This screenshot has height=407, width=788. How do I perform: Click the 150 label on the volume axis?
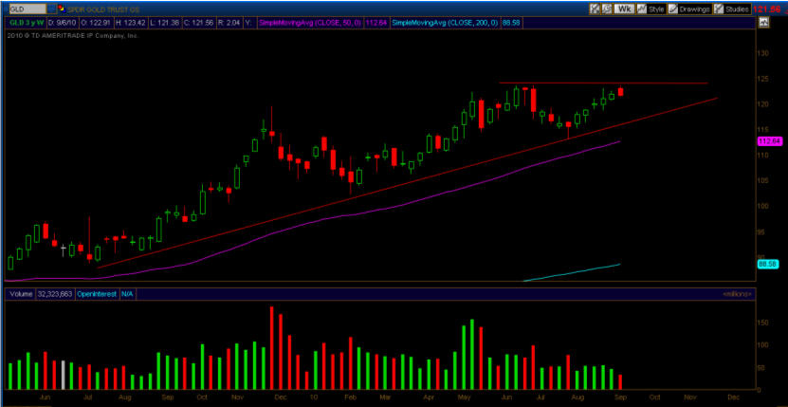pos(764,323)
